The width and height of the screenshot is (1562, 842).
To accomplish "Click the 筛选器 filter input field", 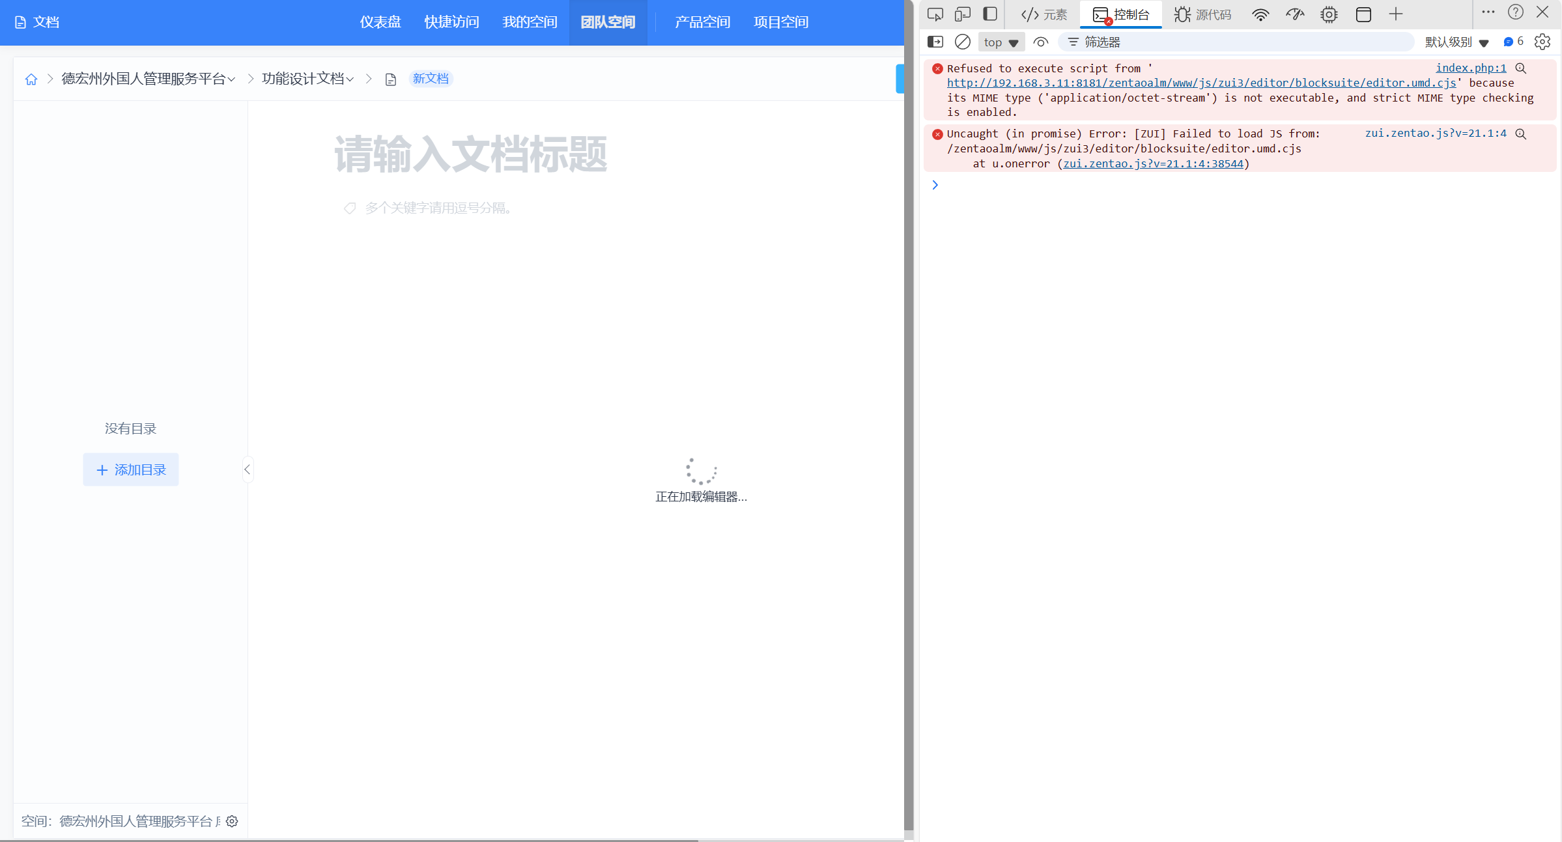I will 1238,42.
